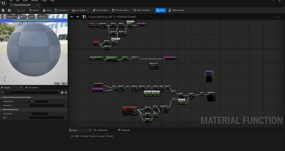Open the Edit menu

tap(18, 1)
